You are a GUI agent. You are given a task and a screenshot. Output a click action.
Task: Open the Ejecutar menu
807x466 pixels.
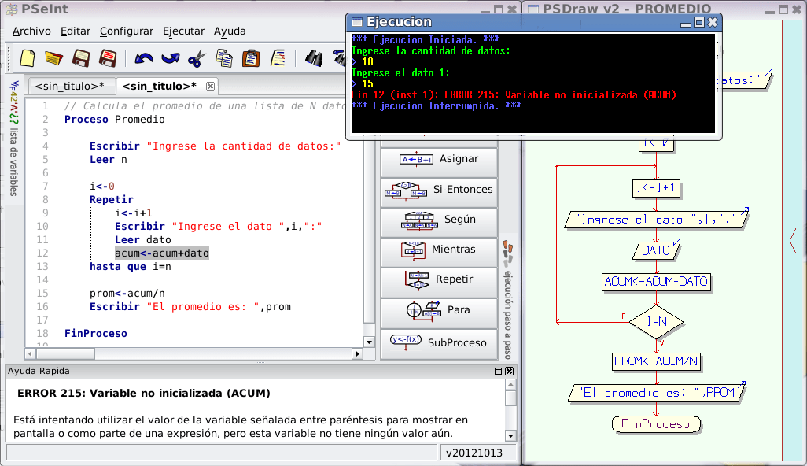(183, 31)
